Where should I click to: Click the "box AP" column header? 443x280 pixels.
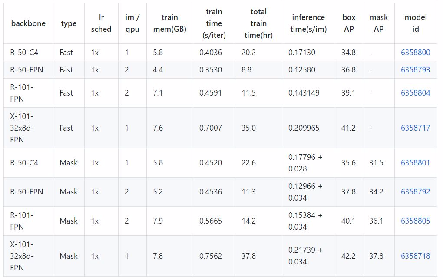[x=349, y=23]
